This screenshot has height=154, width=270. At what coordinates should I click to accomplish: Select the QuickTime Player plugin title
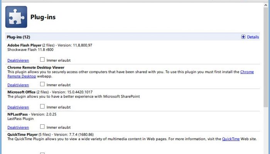click(22, 135)
